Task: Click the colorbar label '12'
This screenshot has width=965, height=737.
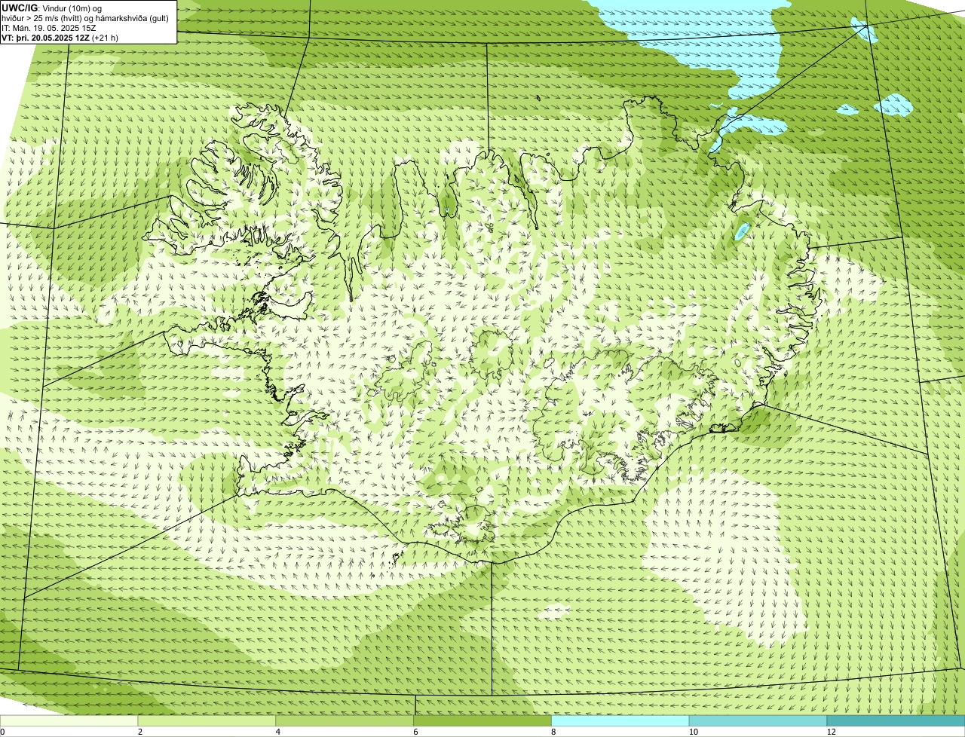Action: [x=831, y=732]
